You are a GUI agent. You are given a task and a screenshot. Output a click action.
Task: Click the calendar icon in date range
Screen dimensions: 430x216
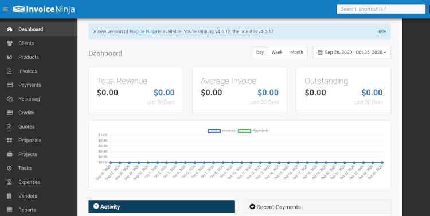(x=320, y=52)
